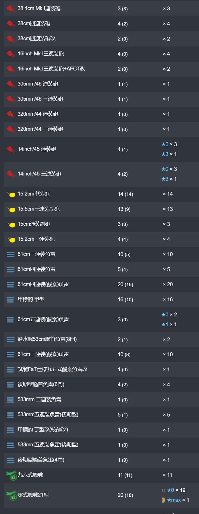Screen dimensions: 199x514
Task: Click the green fighter icon for 九六式艦戦
Action: pos(11,475)
